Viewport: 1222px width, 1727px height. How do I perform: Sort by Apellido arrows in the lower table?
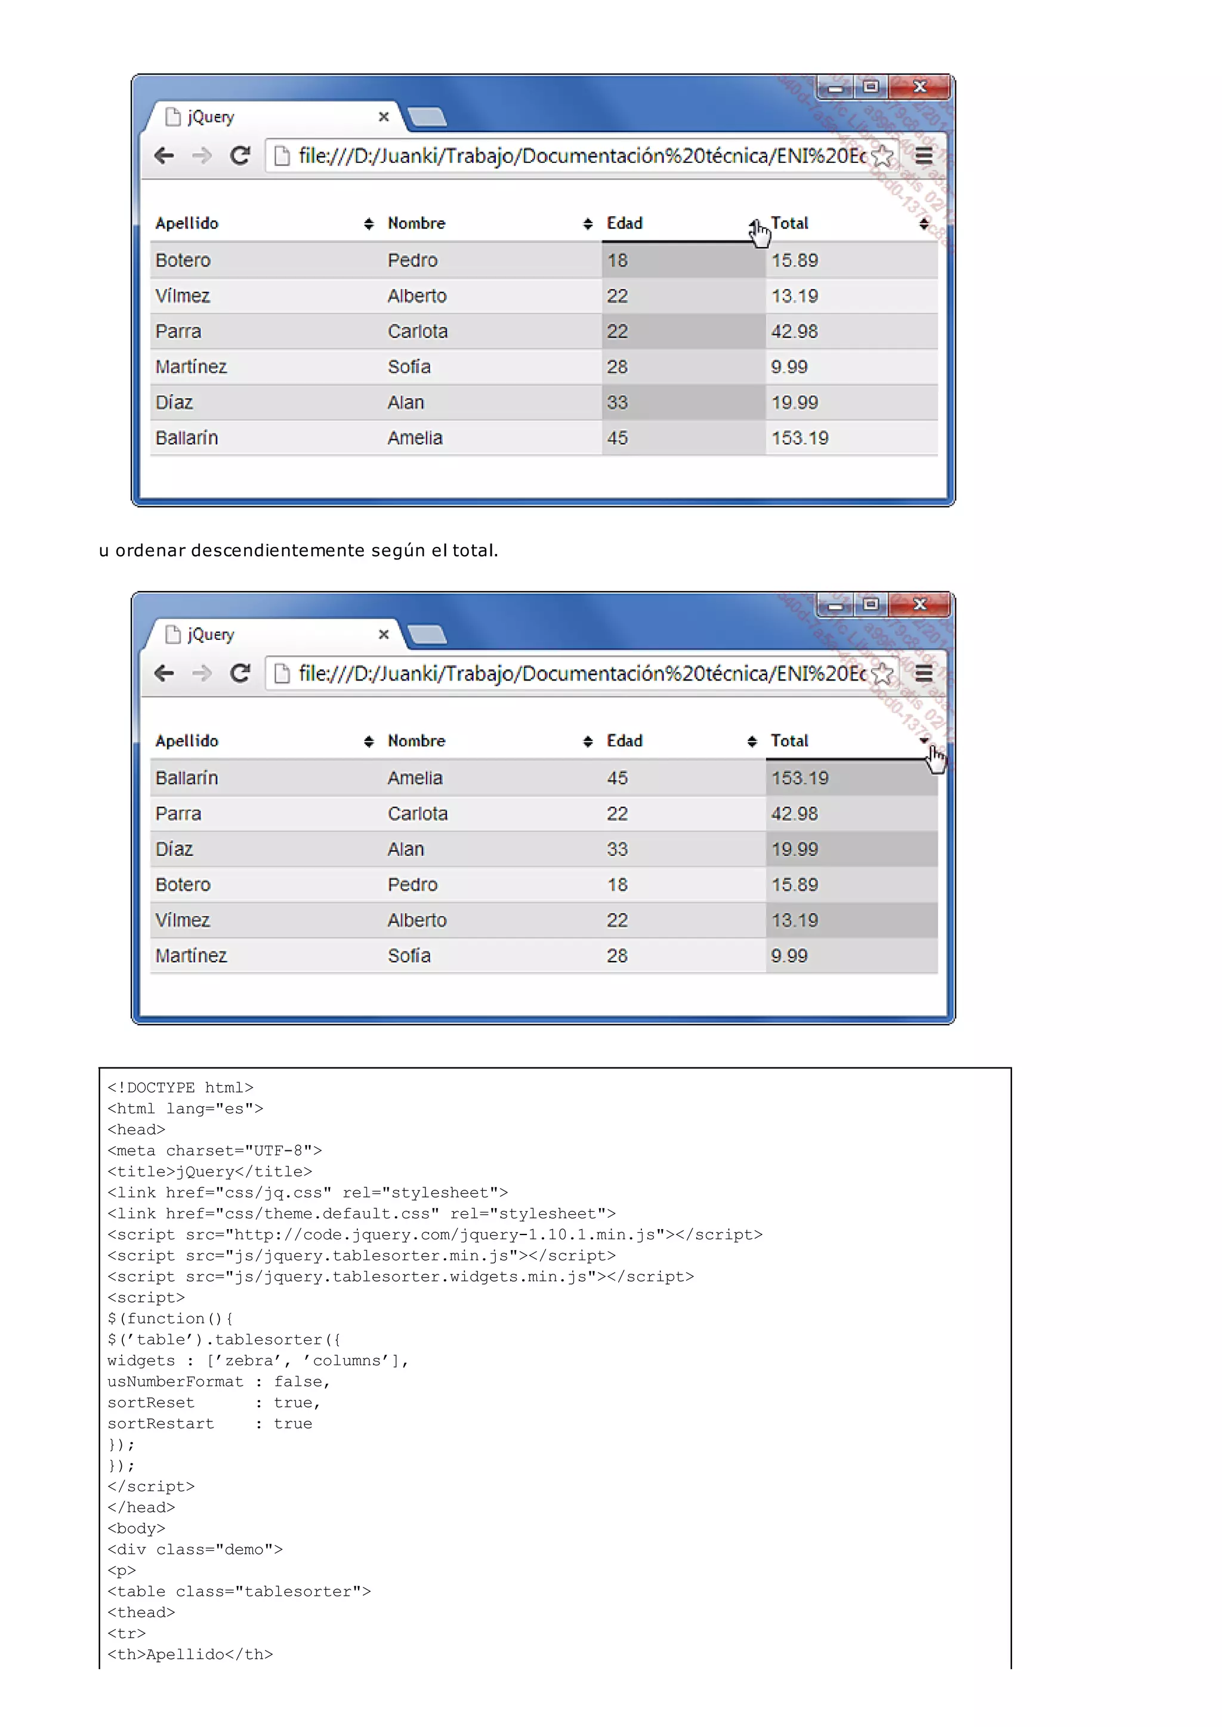coord(369,741)
